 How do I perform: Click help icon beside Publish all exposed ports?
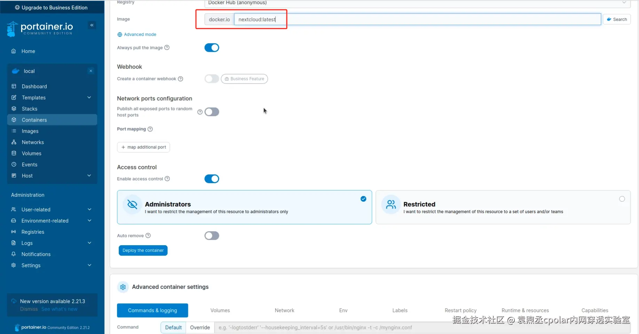pyautogui.click(x=200, y=112)
